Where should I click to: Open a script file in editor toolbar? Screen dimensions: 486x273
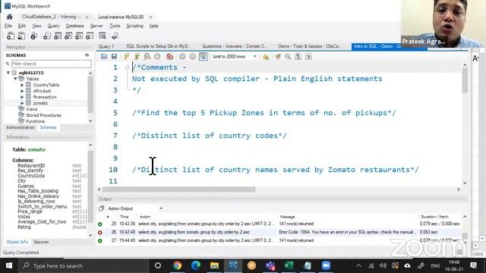(x=104, y=56)
